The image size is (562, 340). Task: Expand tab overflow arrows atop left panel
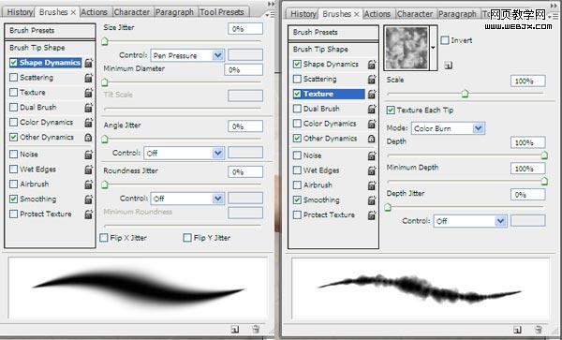[272, 4]
